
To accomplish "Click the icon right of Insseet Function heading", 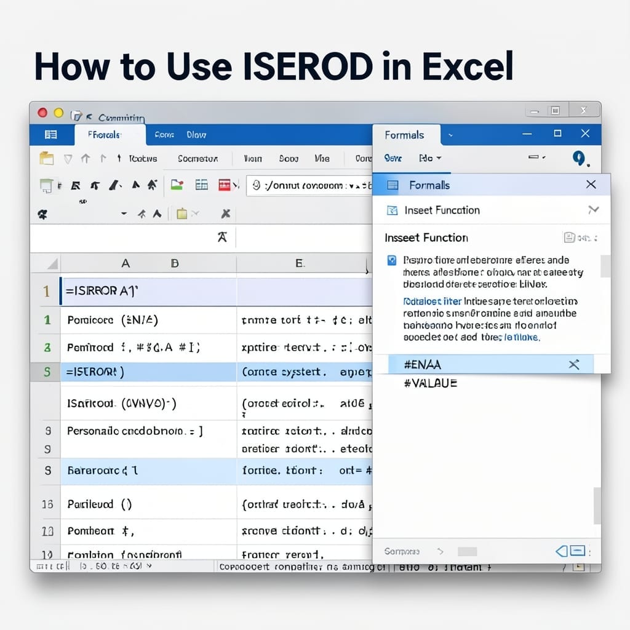I will coord(569,237).
